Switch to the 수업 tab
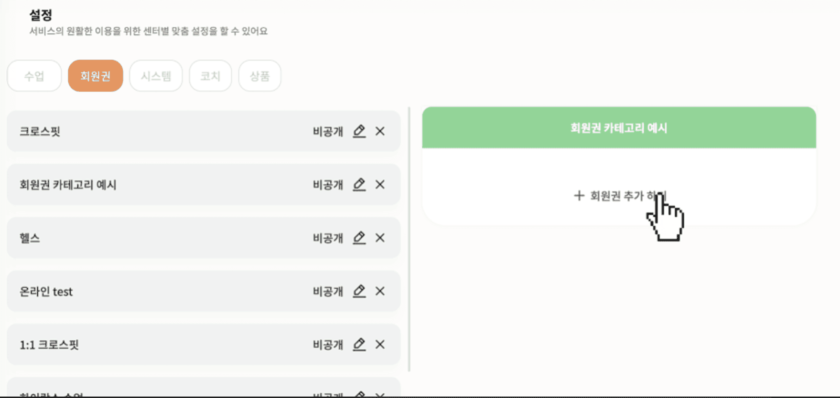Screen dimensions: 840x398 pos(34,76)
